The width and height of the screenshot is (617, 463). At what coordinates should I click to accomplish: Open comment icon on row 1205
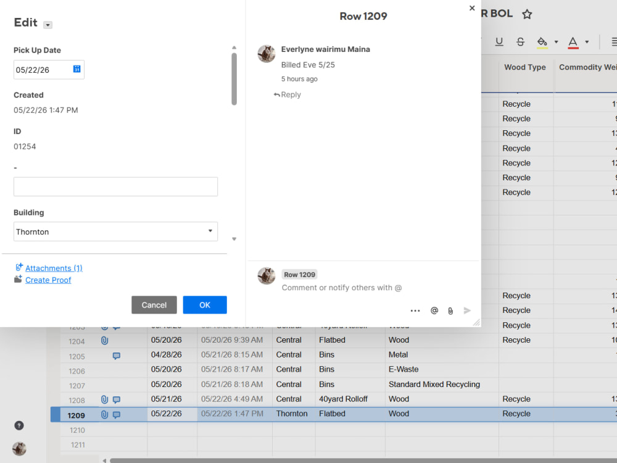point(117,356)
